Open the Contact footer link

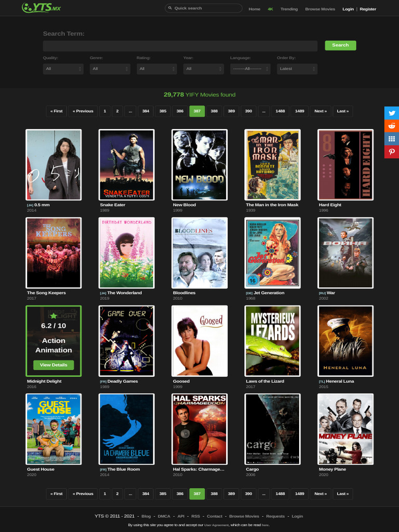(215, 516)
